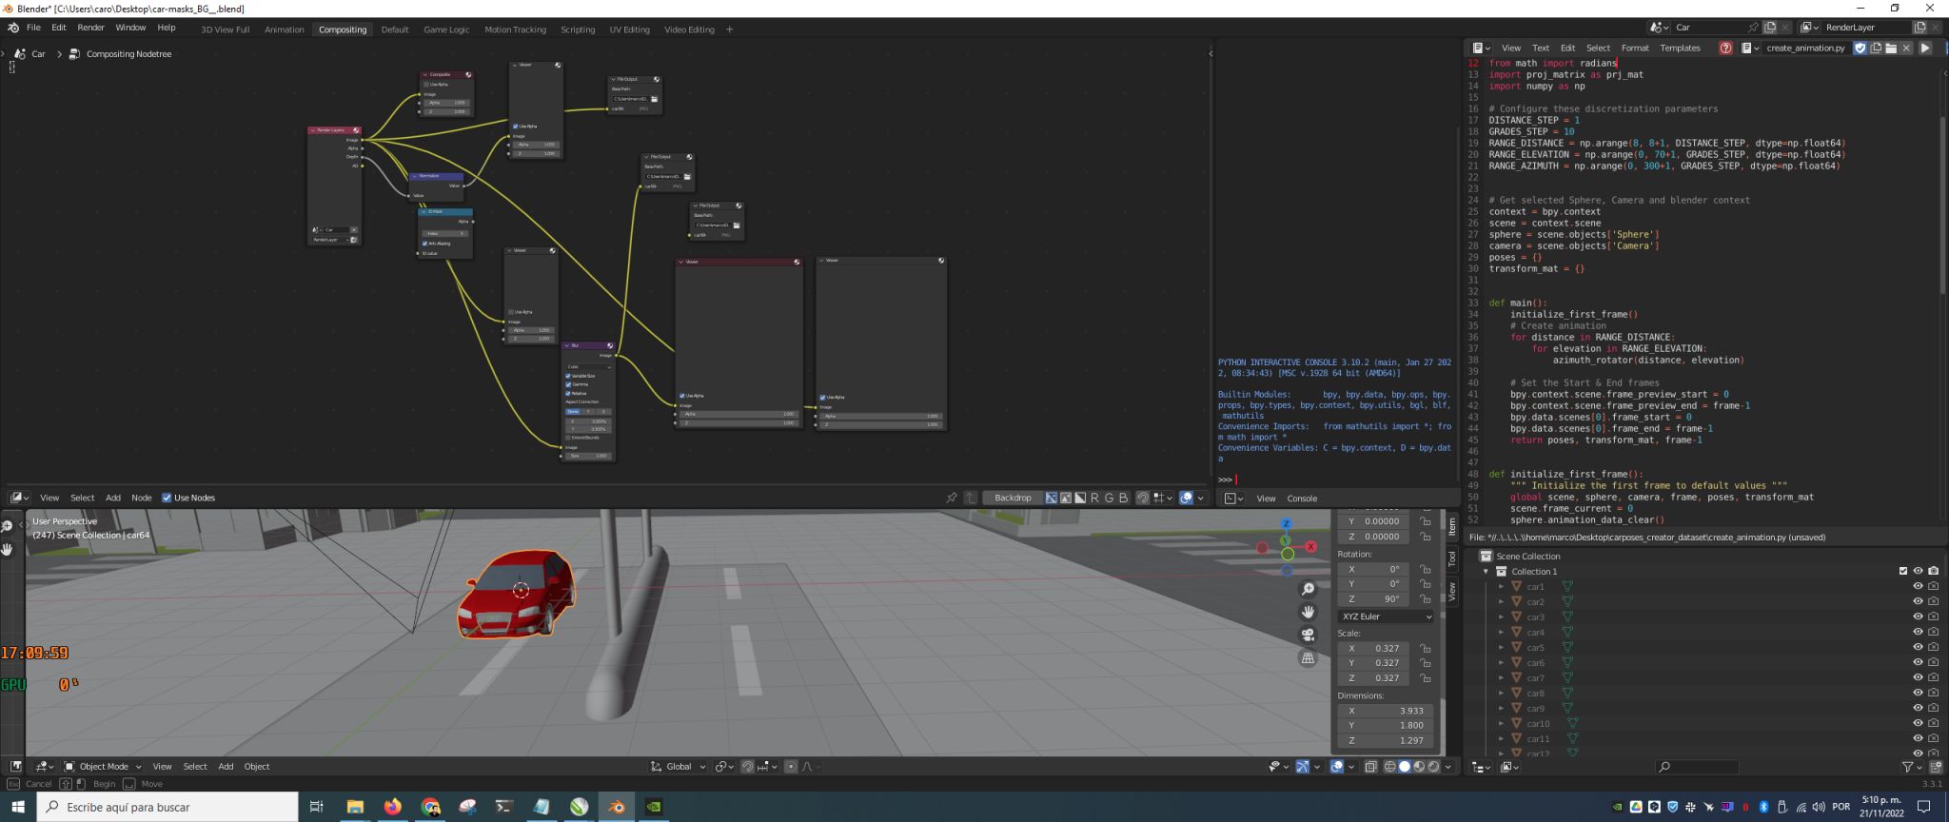Click the zoom magnifier icon in viewport
Image resolution: width=1949 pixels, height=822 pixels.
(1309, 589)
